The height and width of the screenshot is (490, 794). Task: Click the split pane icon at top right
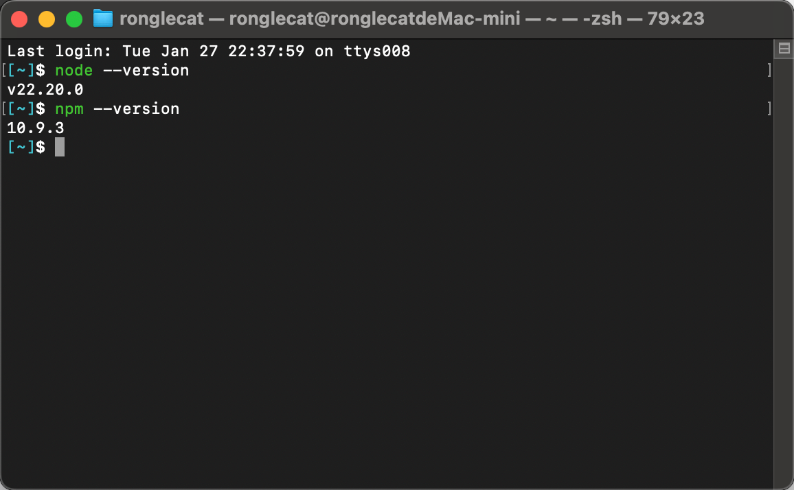(784, 49)
